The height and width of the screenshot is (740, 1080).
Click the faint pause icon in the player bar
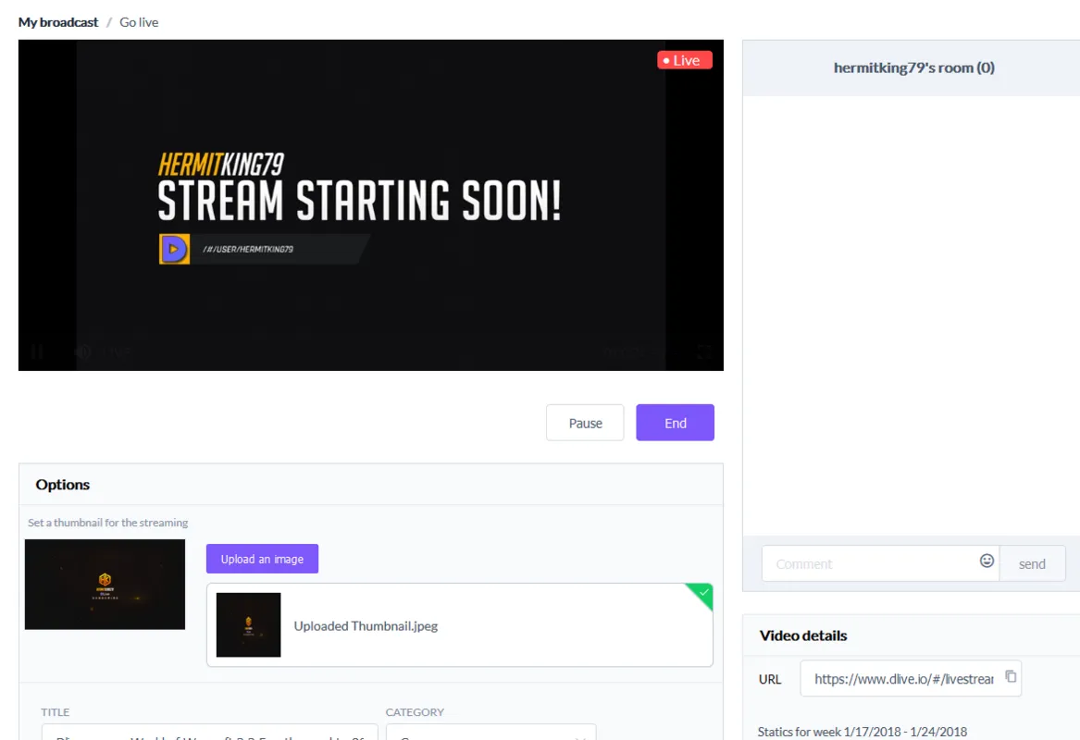(x=37, y=351)
